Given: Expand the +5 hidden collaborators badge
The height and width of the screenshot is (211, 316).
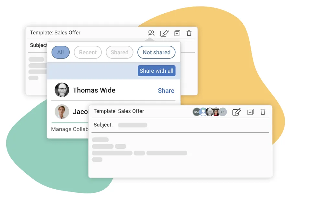Looking at the screenshot, I should (x=223, y=112).
